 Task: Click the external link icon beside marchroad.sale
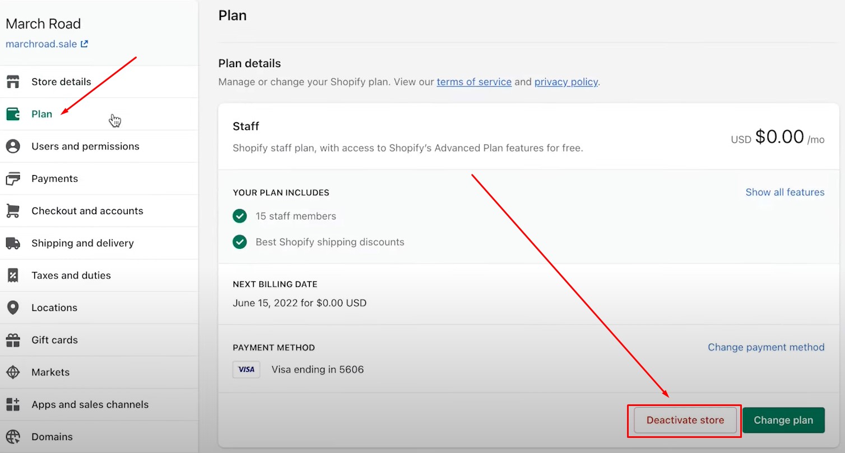[84, 44]
